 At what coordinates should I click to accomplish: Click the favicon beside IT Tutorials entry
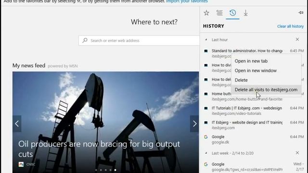206,108
